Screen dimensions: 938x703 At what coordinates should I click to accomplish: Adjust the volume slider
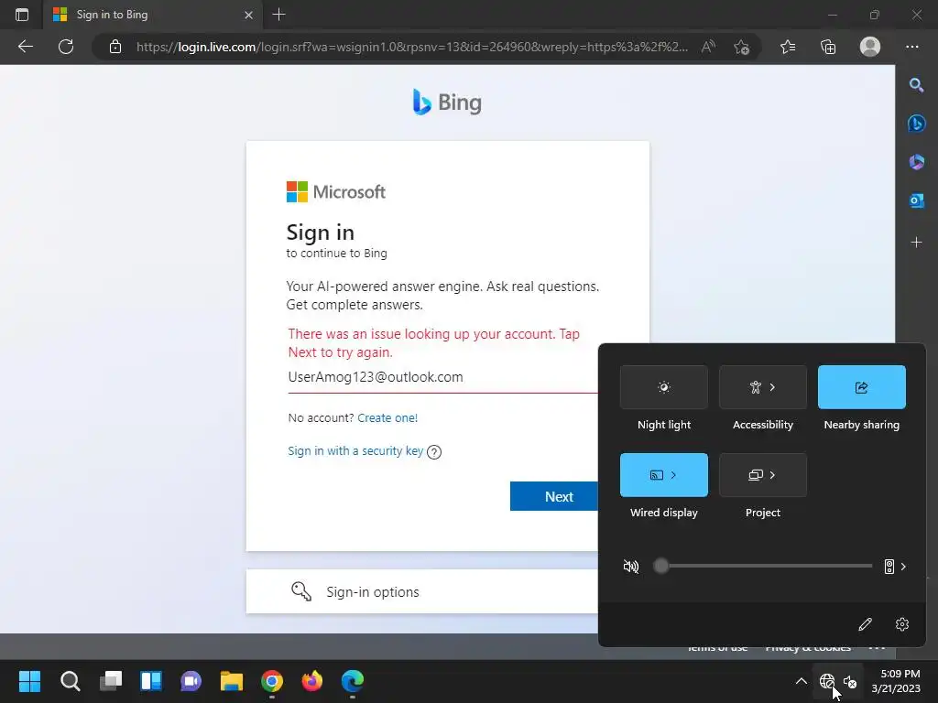(x=765, y=566)
